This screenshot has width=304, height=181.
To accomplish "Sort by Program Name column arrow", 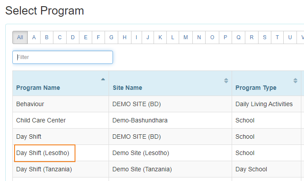I will (103, 80).
